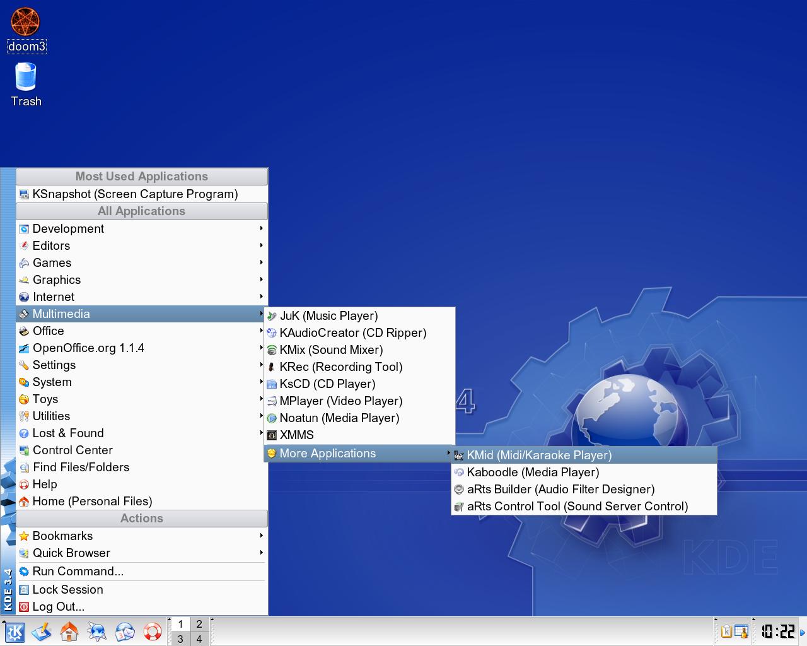807x646 pixels.
Task: Open the Home folder icon in the panel
Action: pos(69,631)
